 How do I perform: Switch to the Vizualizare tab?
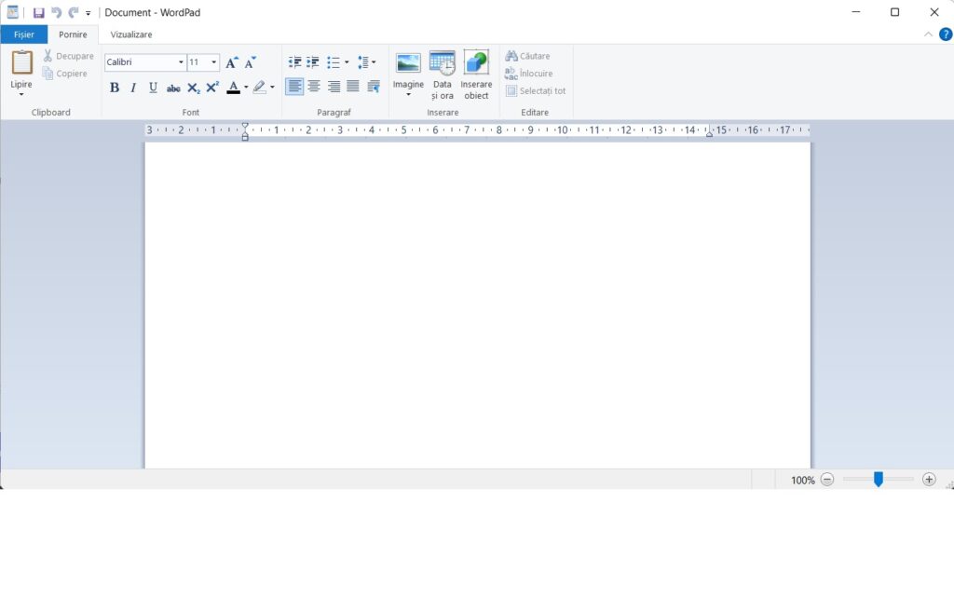131,34
